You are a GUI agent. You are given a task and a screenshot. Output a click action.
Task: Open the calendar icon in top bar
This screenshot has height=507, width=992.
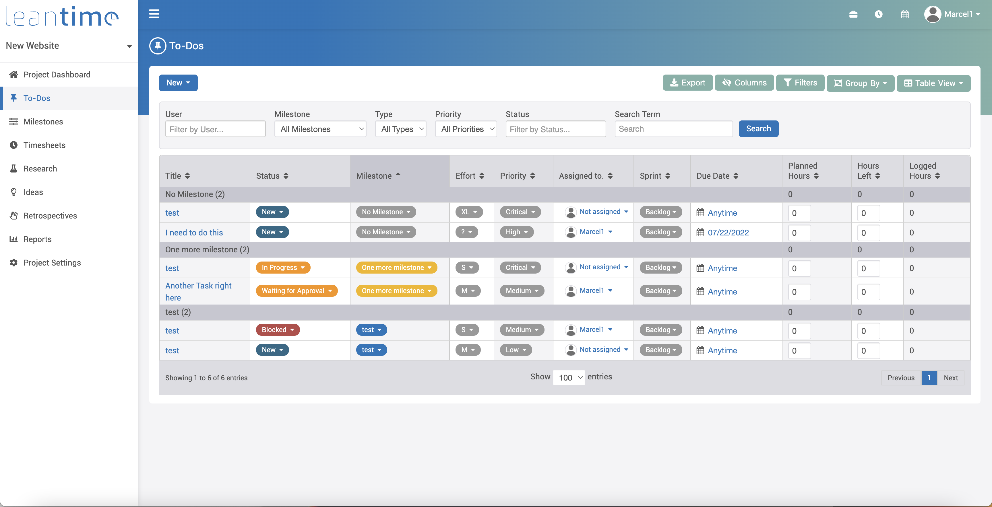904,14
